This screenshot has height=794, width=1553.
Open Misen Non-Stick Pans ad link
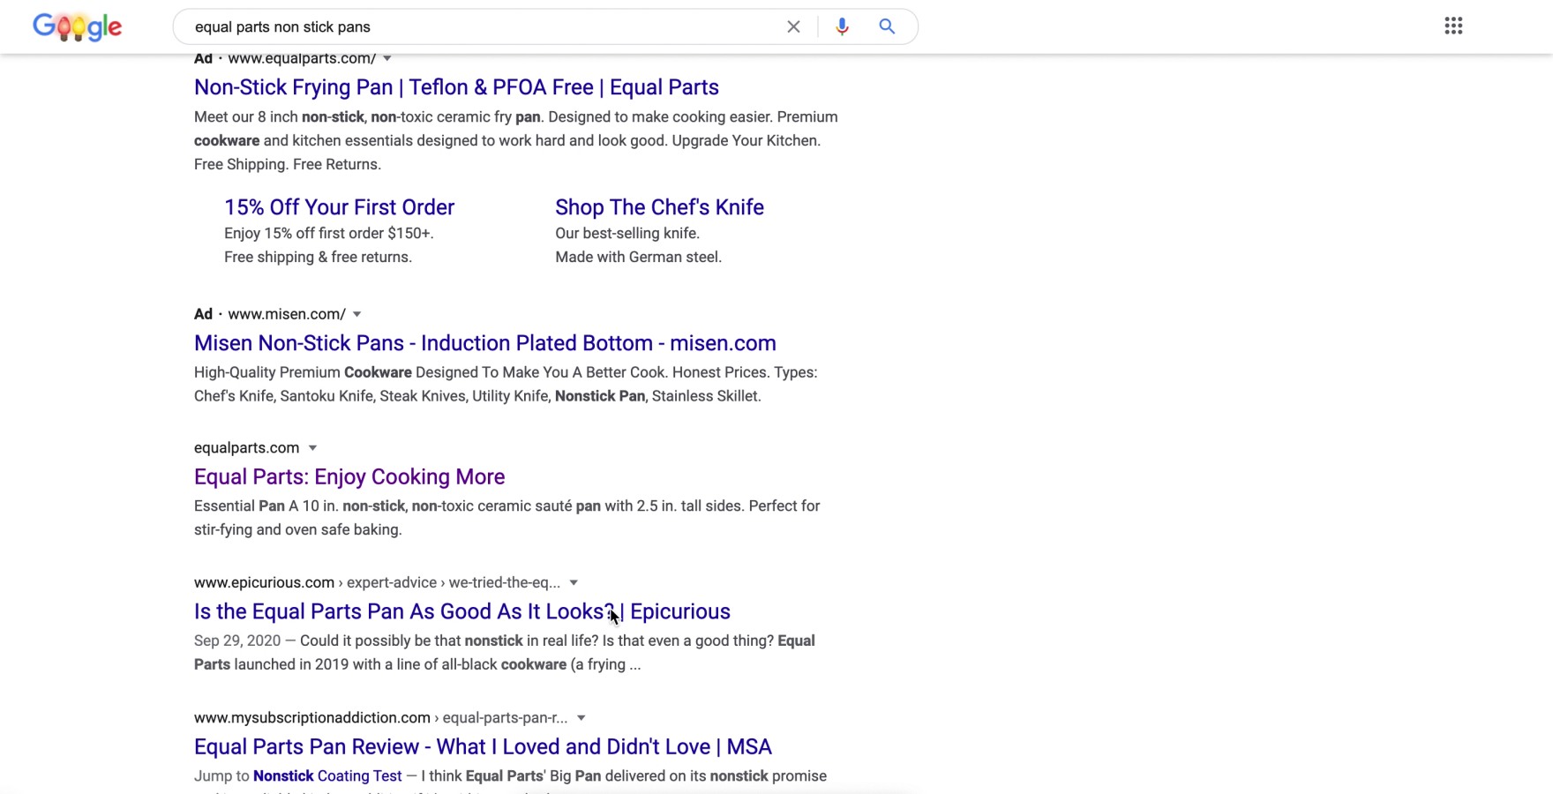click(484, 343)
